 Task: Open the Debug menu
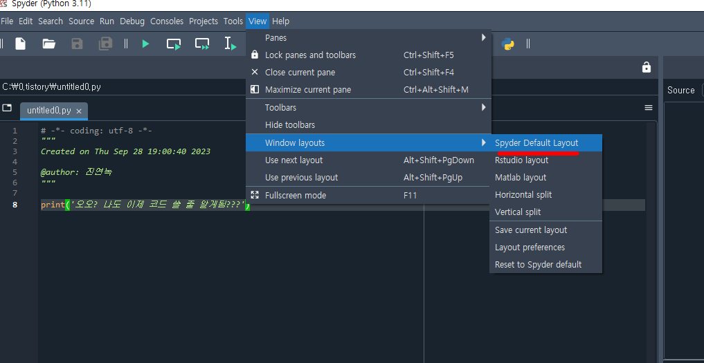pos(132,21)
